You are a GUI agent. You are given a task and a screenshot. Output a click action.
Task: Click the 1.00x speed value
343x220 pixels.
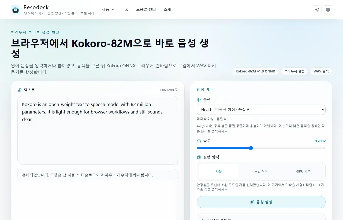320,141
